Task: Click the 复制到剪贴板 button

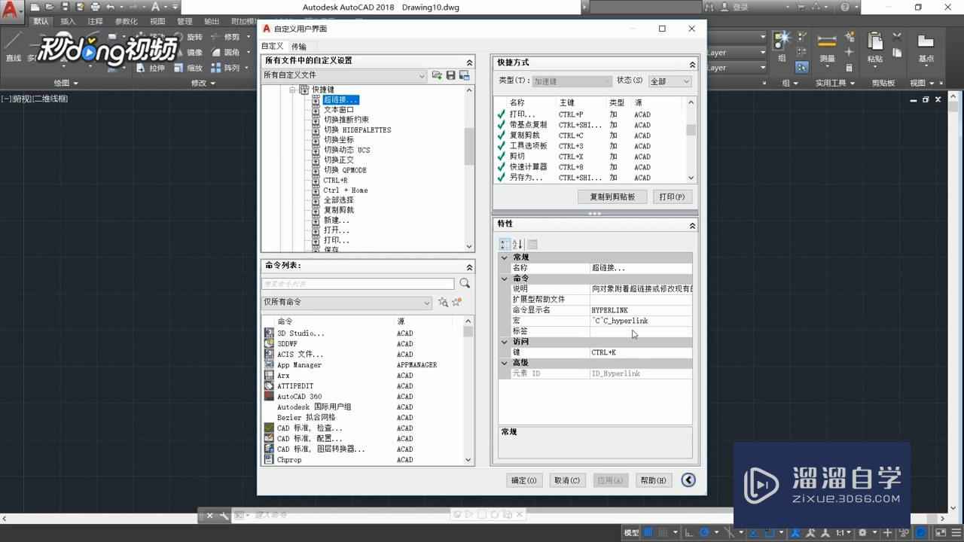Action: (612, 197)
